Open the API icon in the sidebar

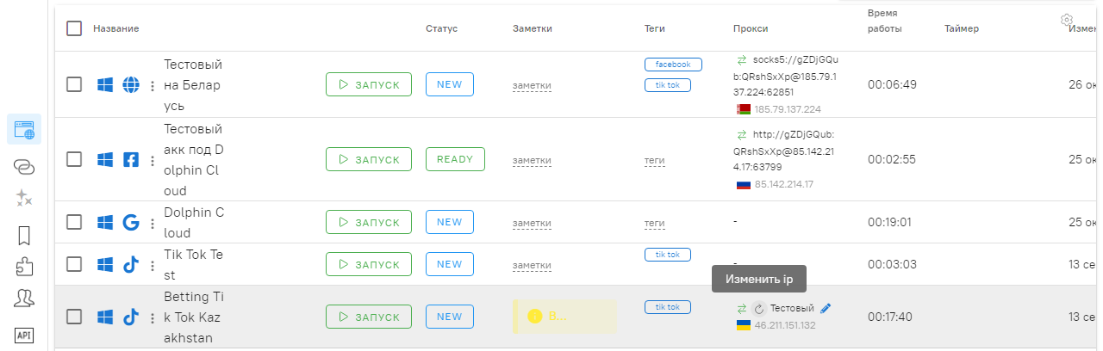(24, 335)
